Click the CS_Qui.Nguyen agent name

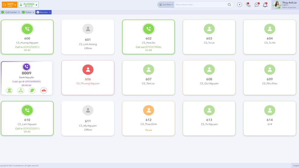coord(209,83)
